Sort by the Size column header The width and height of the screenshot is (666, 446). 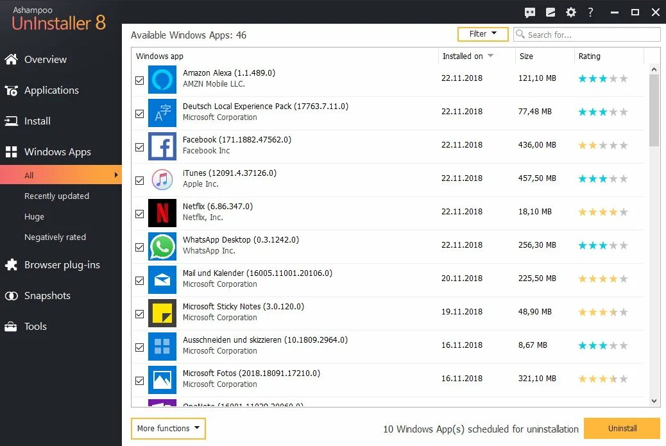click(x=526, y=56)
